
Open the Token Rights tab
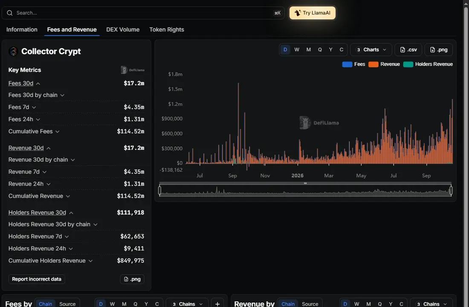point(167,29)
